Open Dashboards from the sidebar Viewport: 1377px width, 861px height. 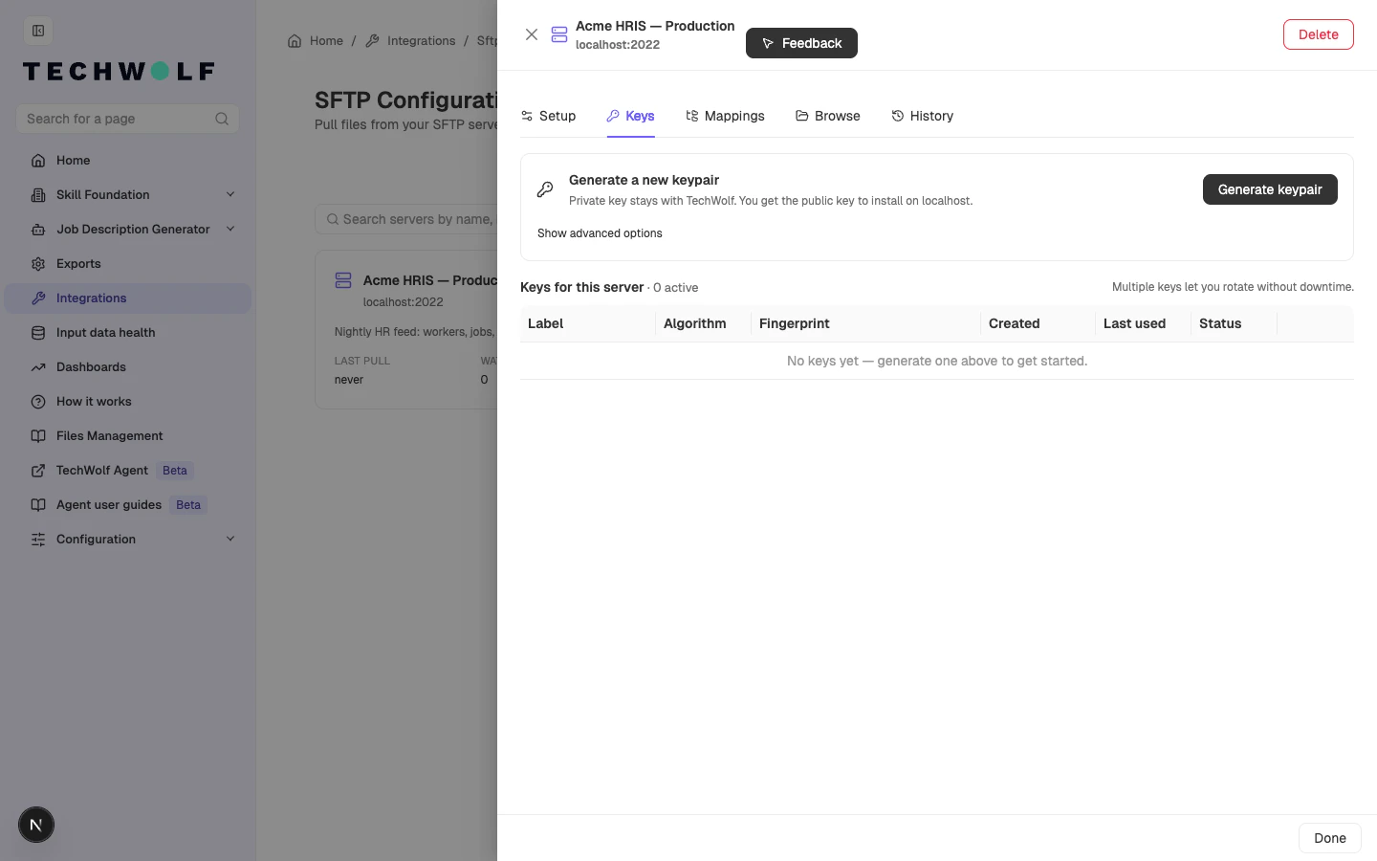tap(128, 367)
